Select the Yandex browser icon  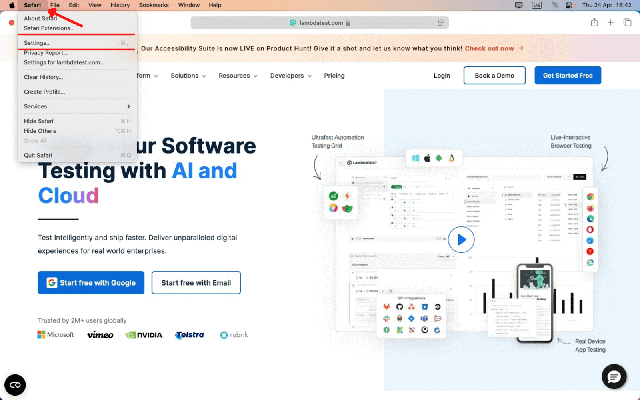[590, 251]
